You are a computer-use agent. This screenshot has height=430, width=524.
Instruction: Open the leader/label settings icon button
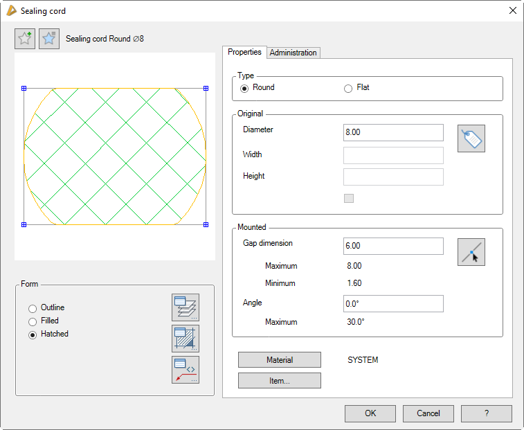pos(186,370)
